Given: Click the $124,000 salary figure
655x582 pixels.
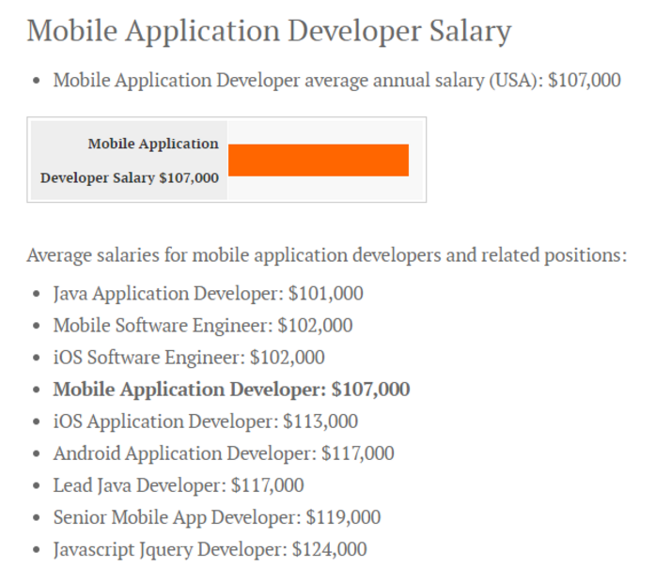Looking at the screenshot, I should pyautogui.click(x=330, y=549).
